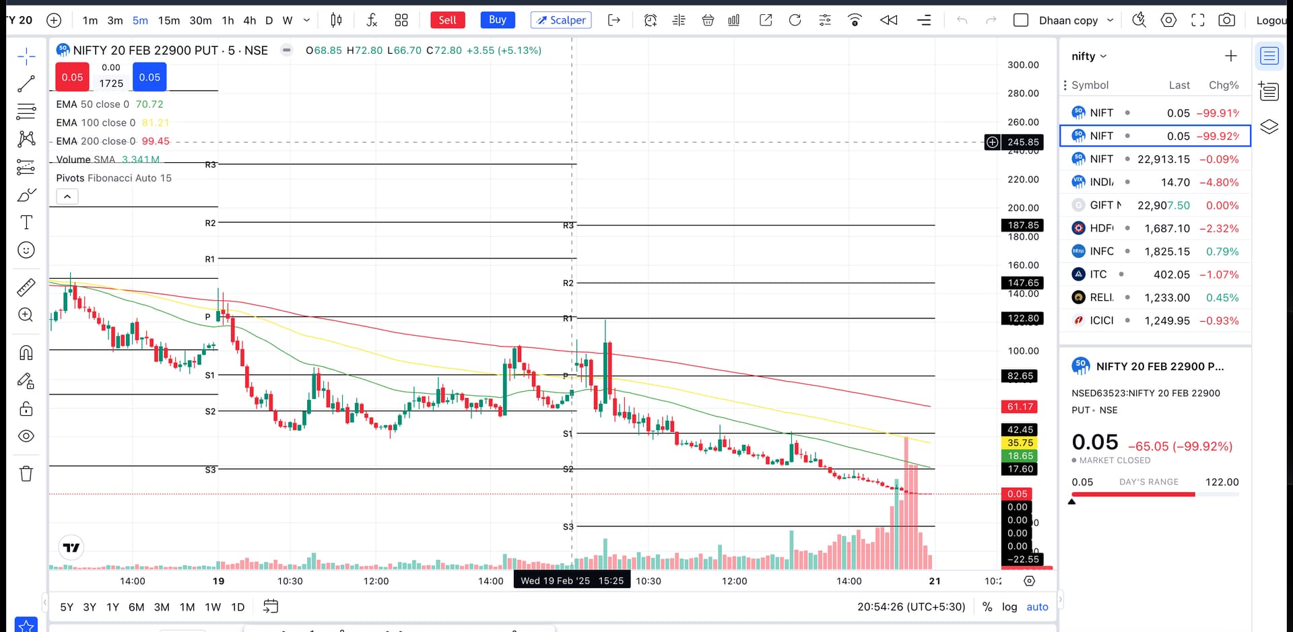This screenshot has width=1293, height=632.
Task: Toggle percent scale
Action: point(987,606)
